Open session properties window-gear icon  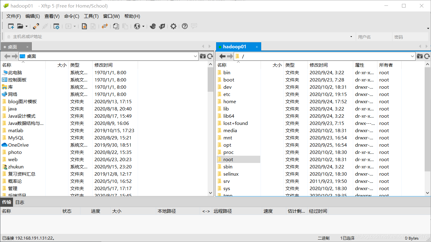click(56, 26)
